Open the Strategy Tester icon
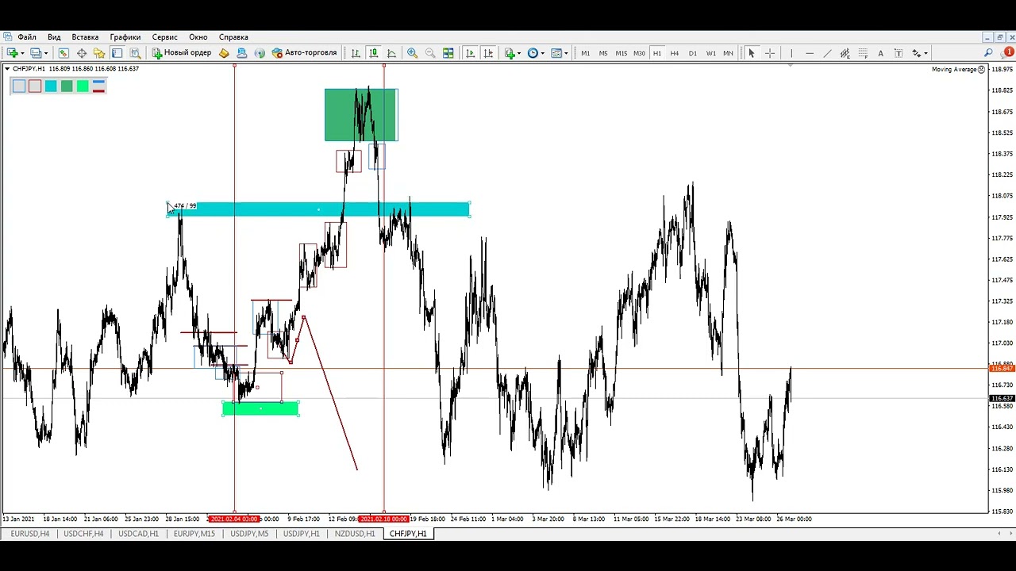 click(135, 53)
